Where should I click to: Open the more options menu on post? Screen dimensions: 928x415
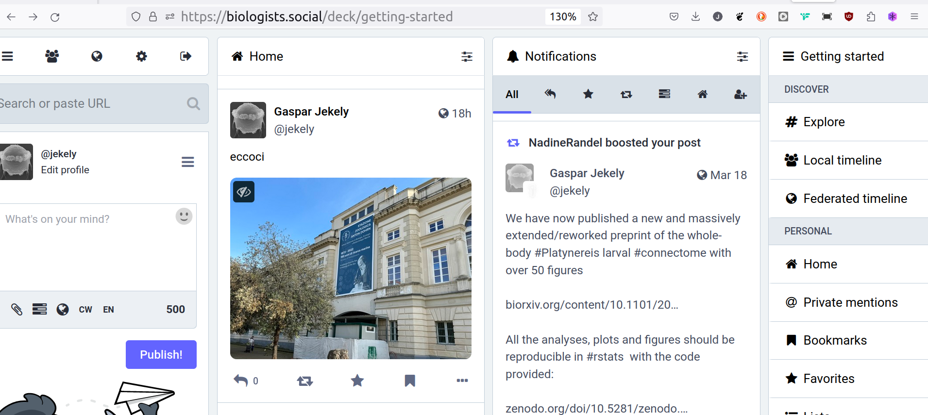(462, 381)
